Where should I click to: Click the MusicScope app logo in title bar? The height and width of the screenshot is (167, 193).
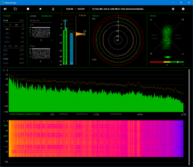(3, 3)
